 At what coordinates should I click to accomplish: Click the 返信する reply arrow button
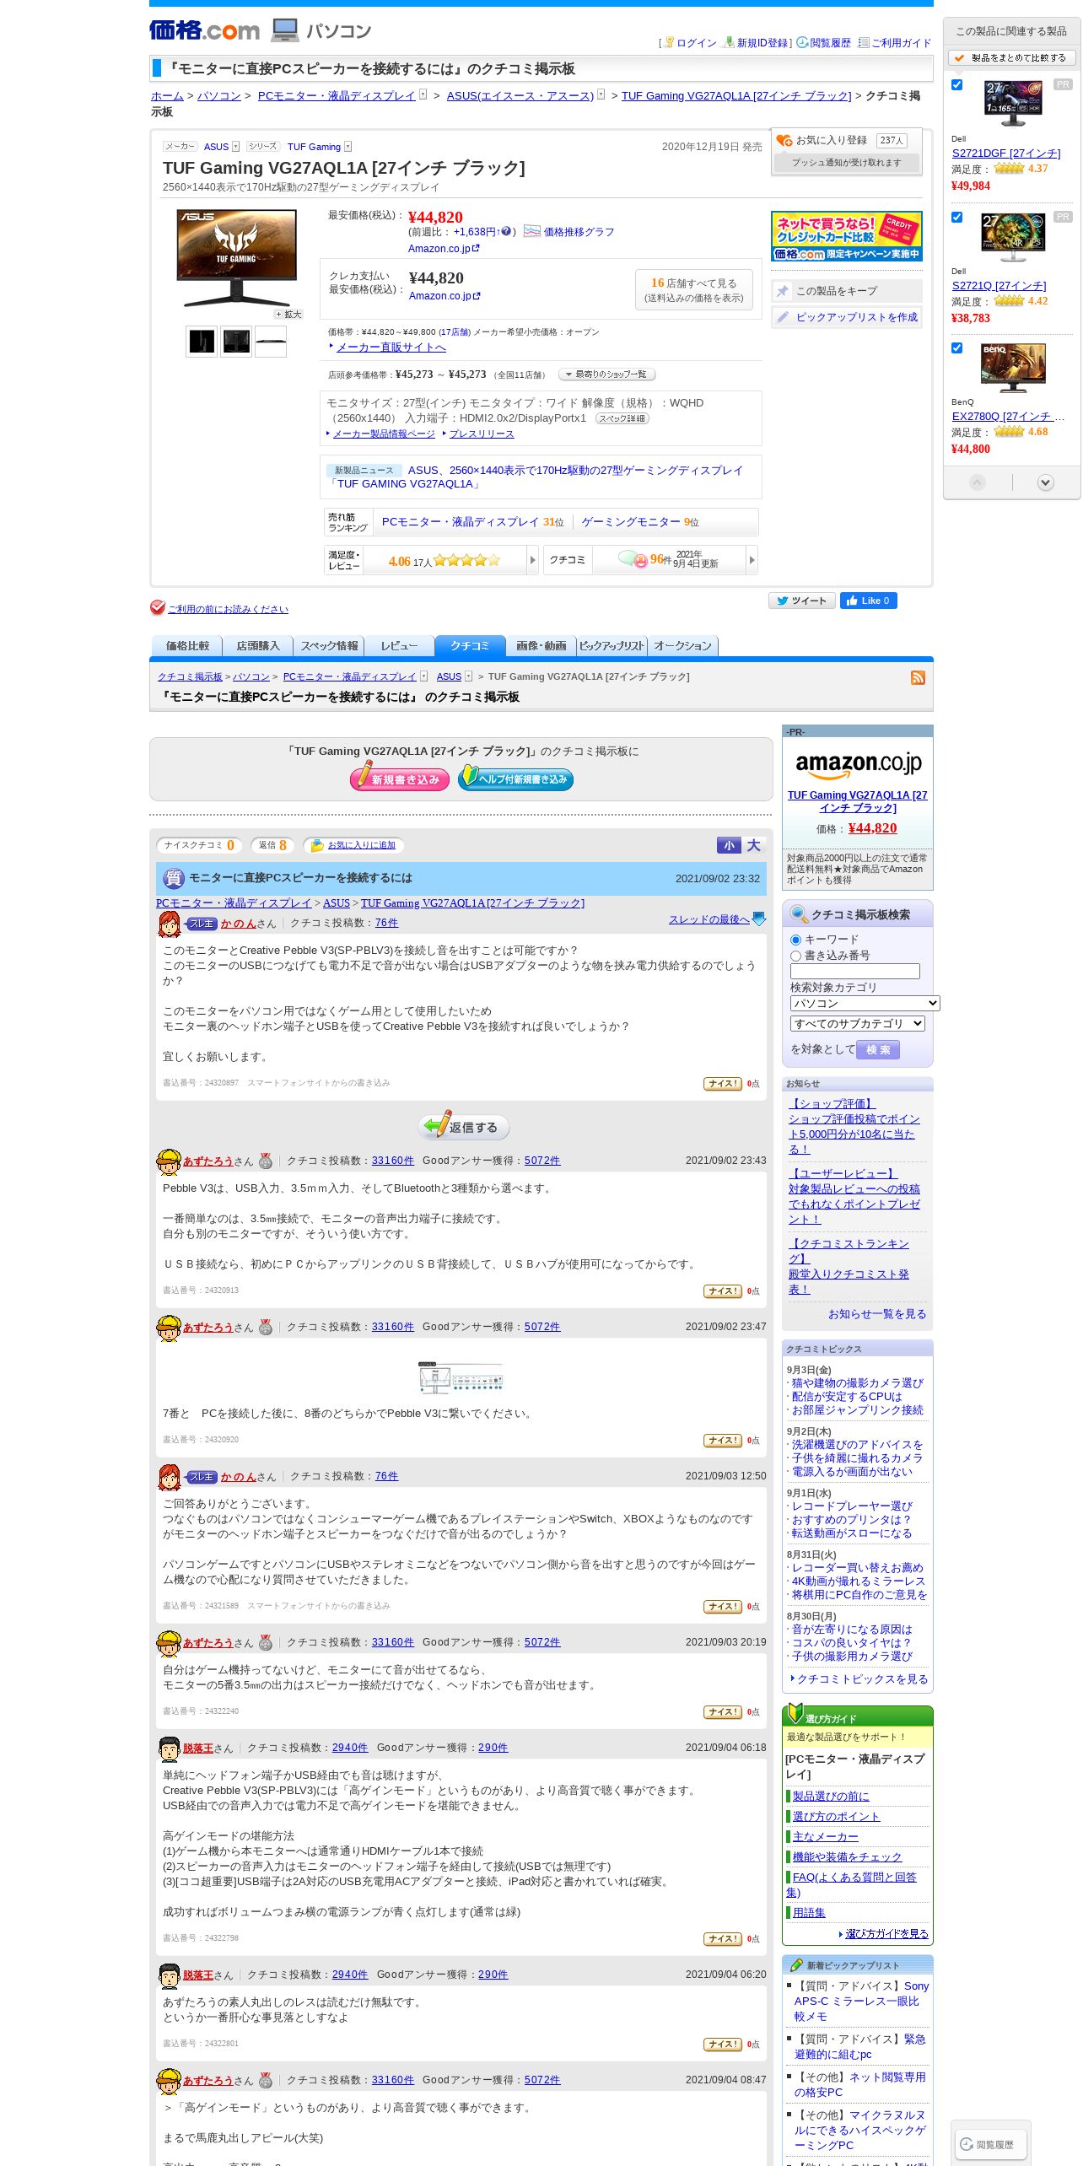(x=463, y=1127)
